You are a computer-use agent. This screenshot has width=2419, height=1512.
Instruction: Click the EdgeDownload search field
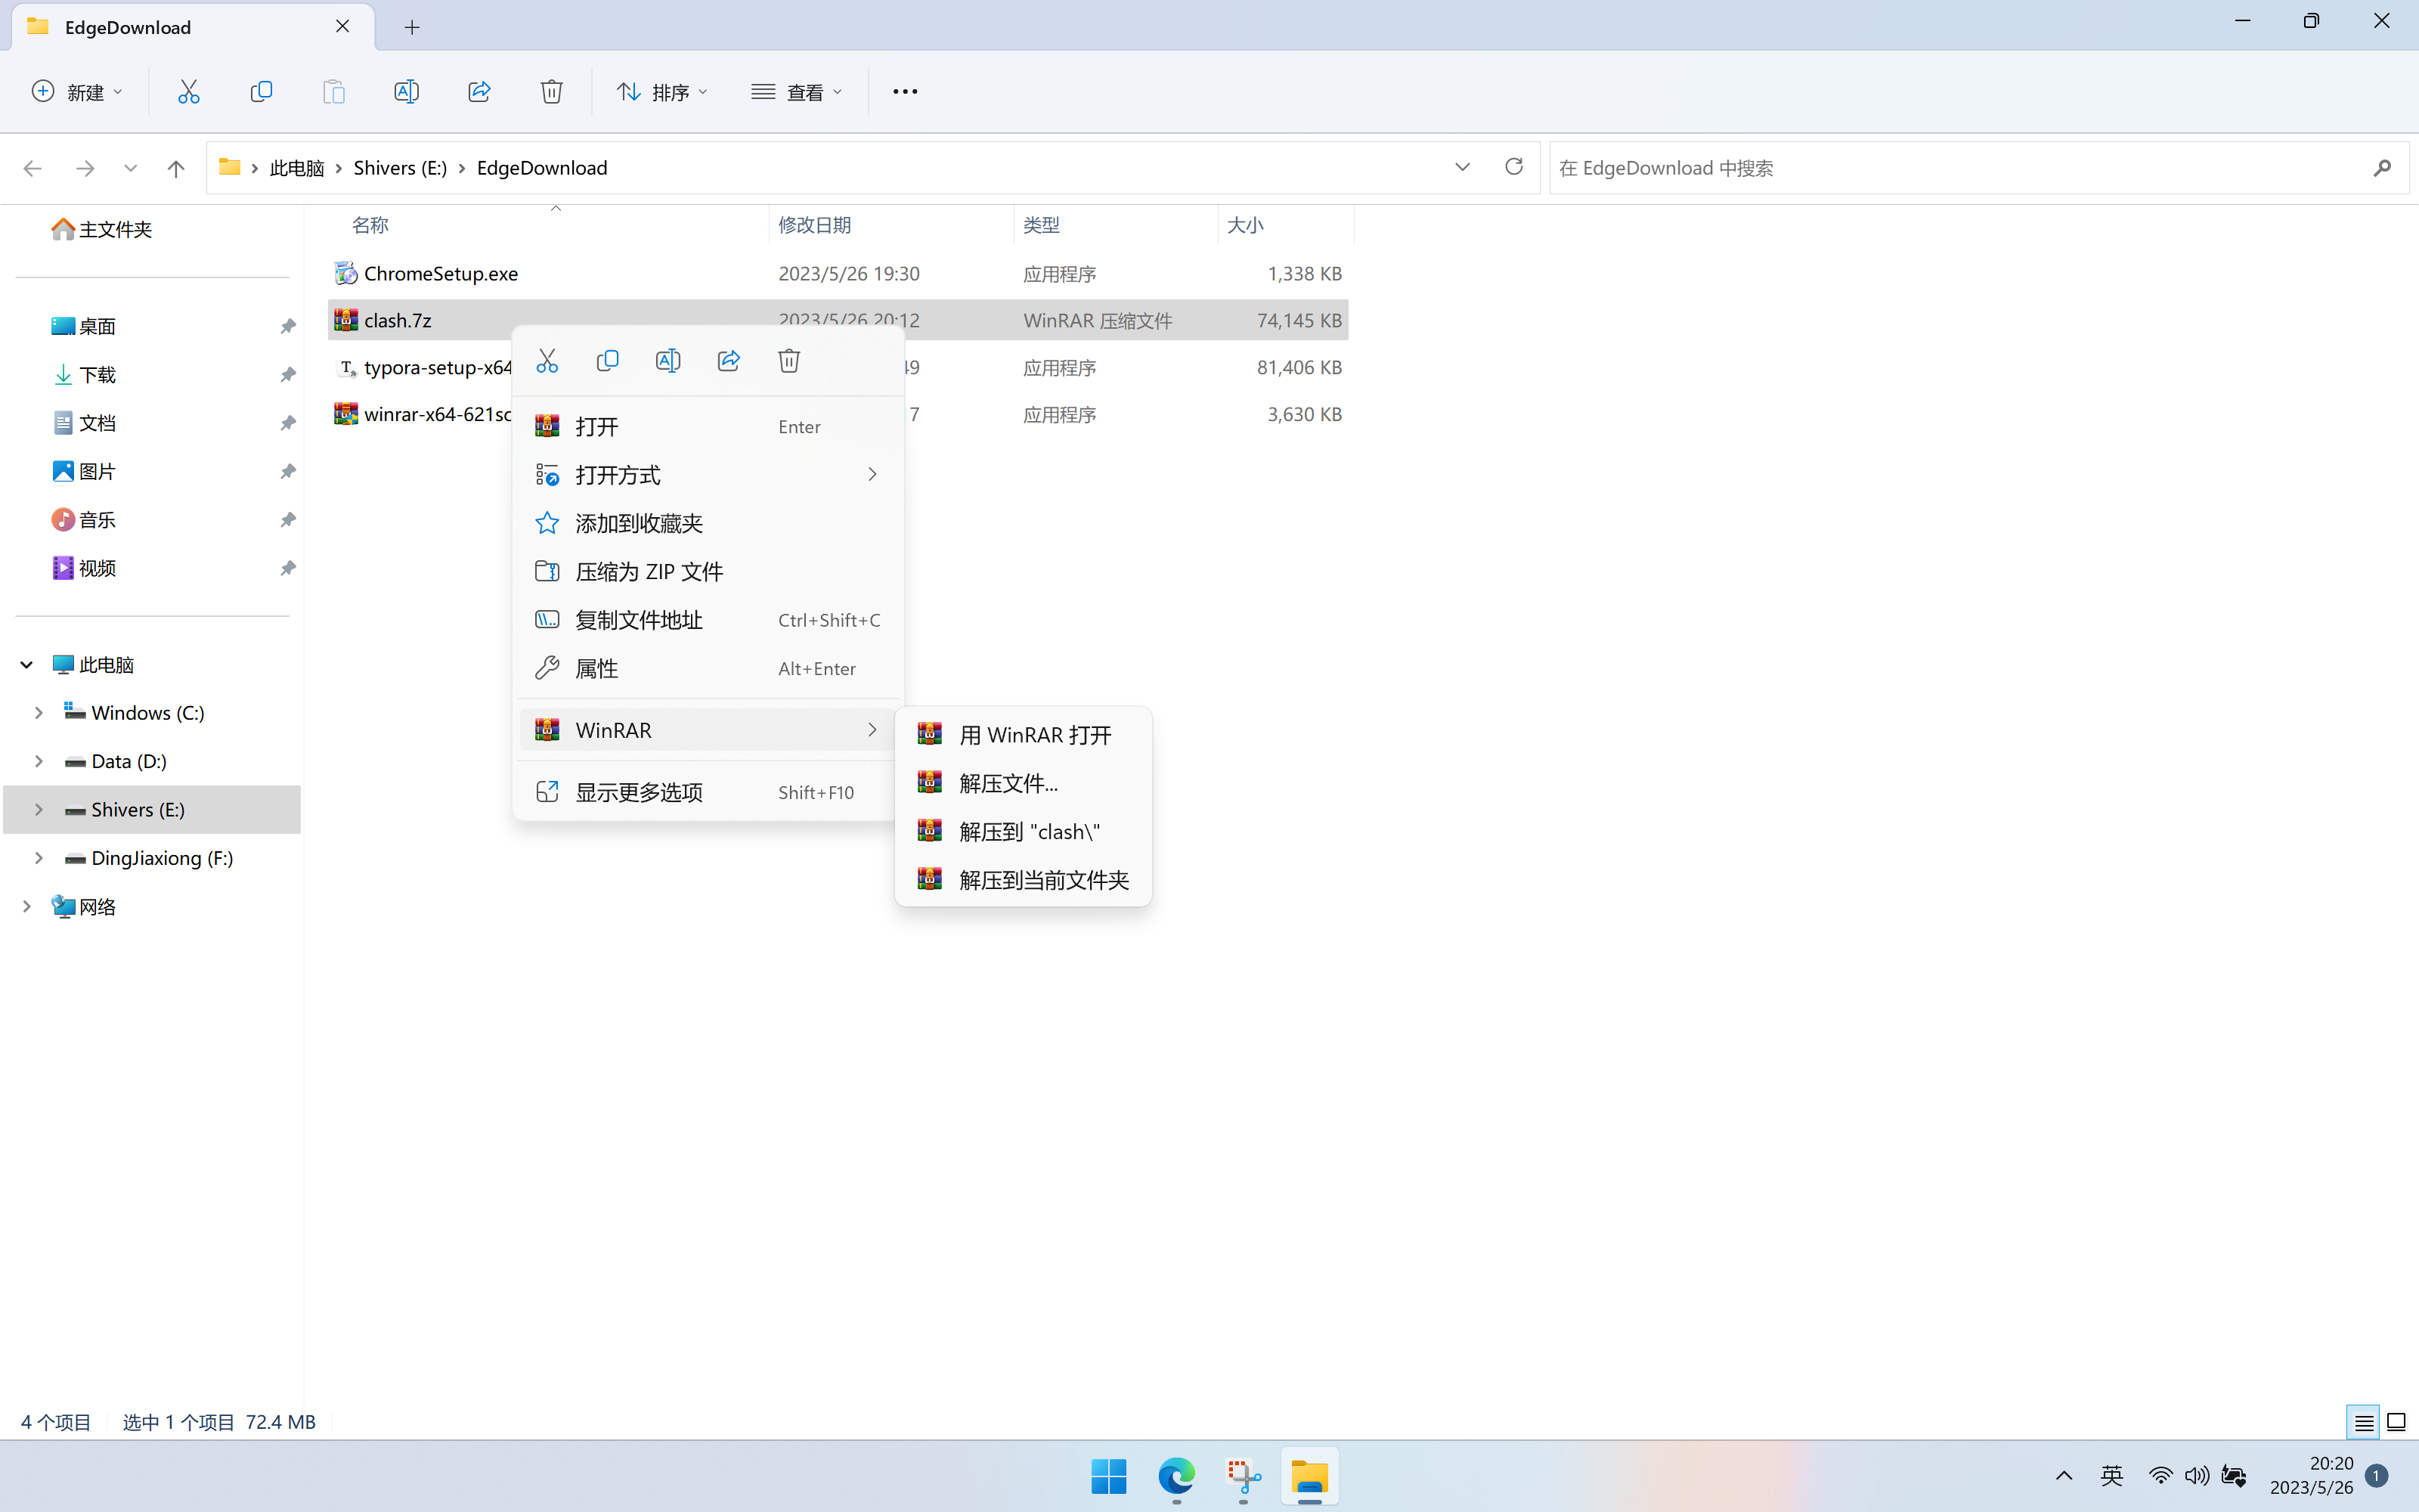(1959, 168)
